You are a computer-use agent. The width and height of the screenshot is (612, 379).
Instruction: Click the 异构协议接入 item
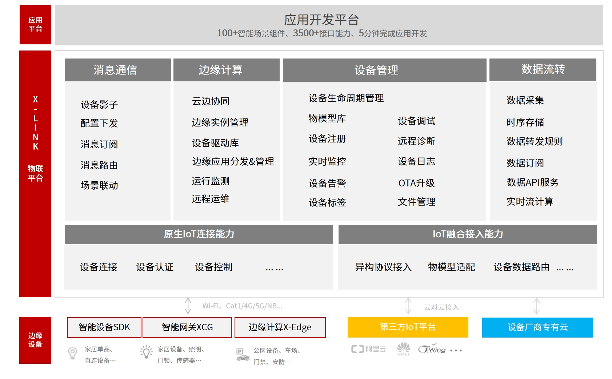point(383,267)
